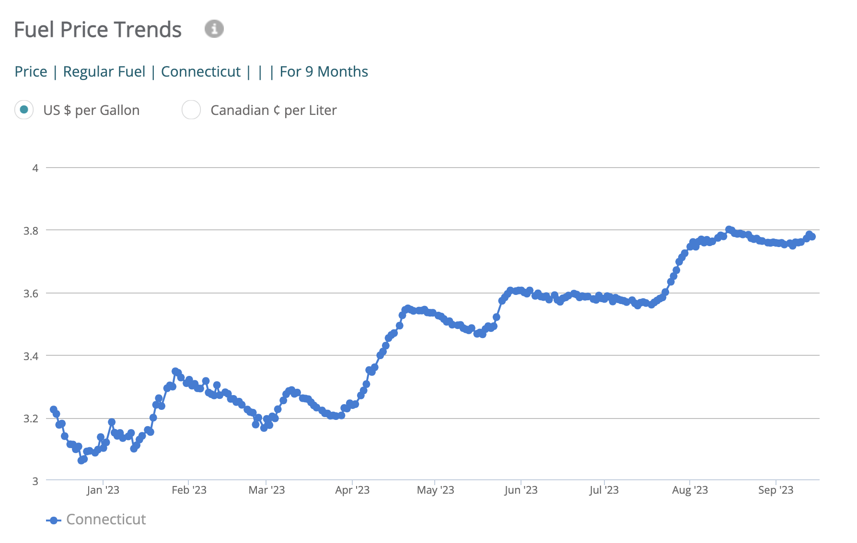Click the Connecticut location link
The height and width of the screenshot is (543, 857).
click(201, 72)
